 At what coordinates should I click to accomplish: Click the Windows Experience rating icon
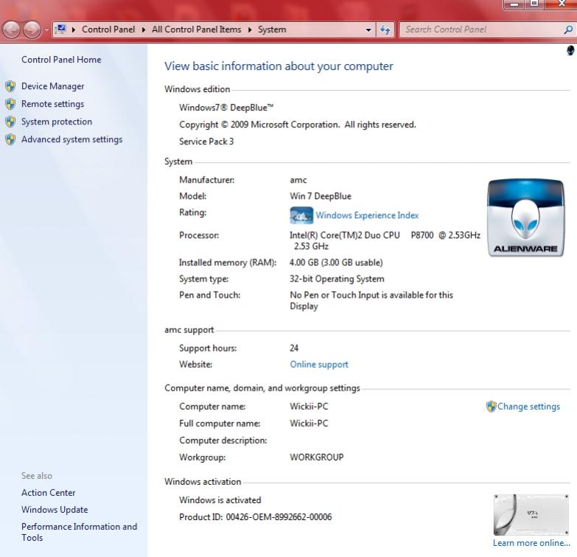point(301,215)
